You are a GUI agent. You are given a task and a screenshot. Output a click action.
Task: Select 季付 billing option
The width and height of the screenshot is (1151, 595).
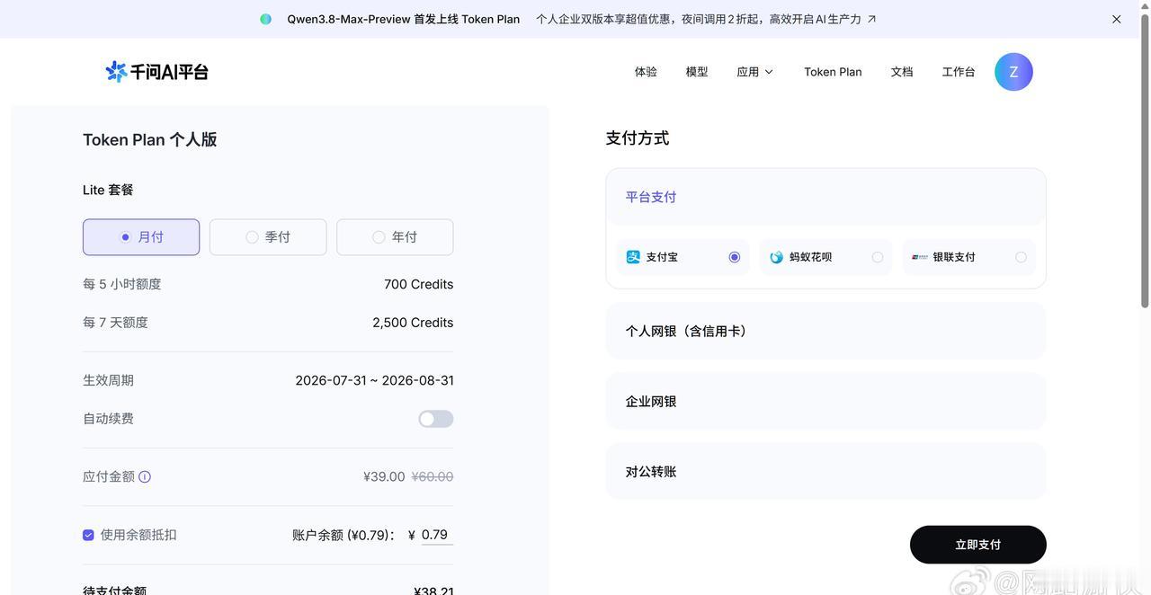[268, 237]
